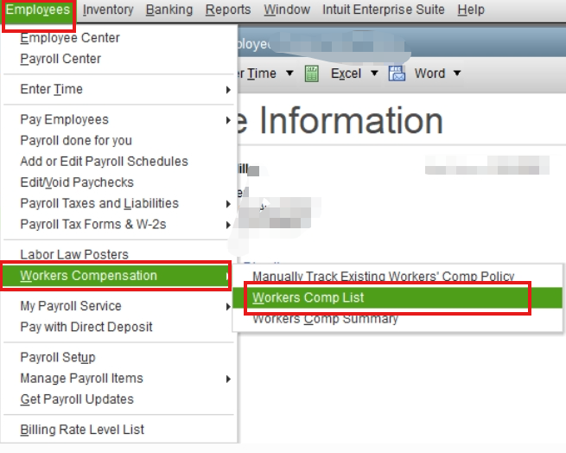Click the Excel spreadsheet icon
The height and width of the screenshot is (453, 566).
click(312, 73)
